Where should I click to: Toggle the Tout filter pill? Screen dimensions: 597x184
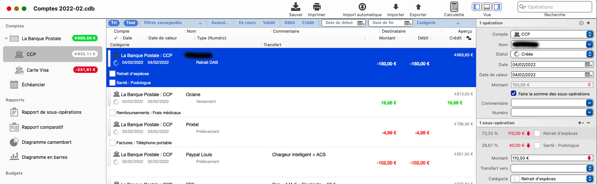[x=131, y=23]
